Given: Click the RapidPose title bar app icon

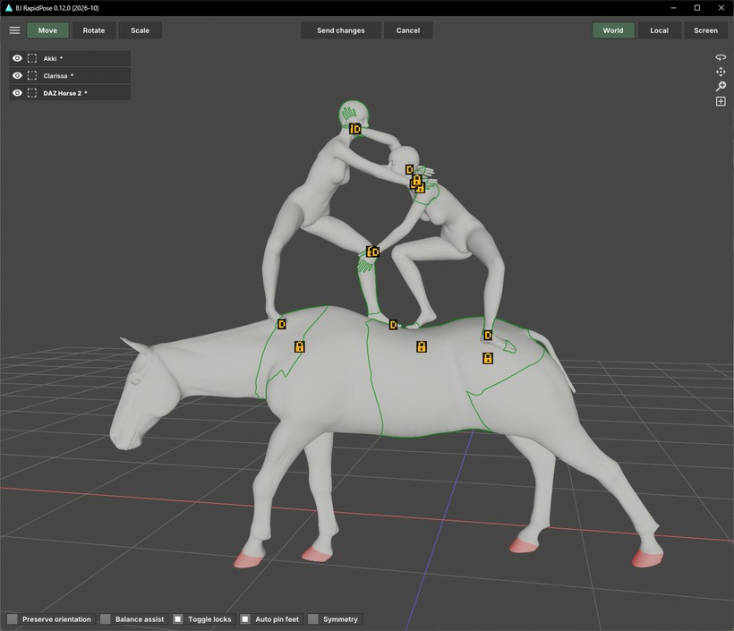Looking at the screenshot, I should click(8, 8).
